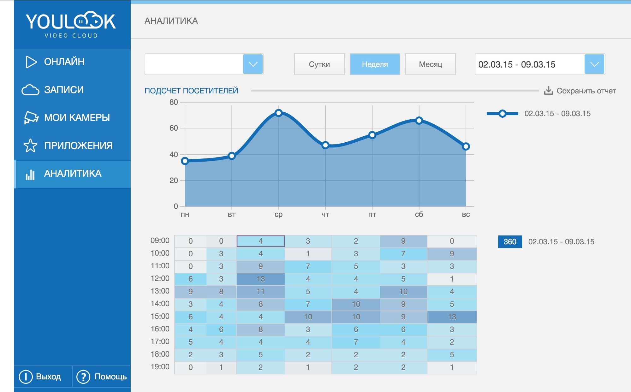Image resolution: width=631 pixels, height=392 pixels.
Task: Click the question mark Помощь icon
Action: pos(83,377)
